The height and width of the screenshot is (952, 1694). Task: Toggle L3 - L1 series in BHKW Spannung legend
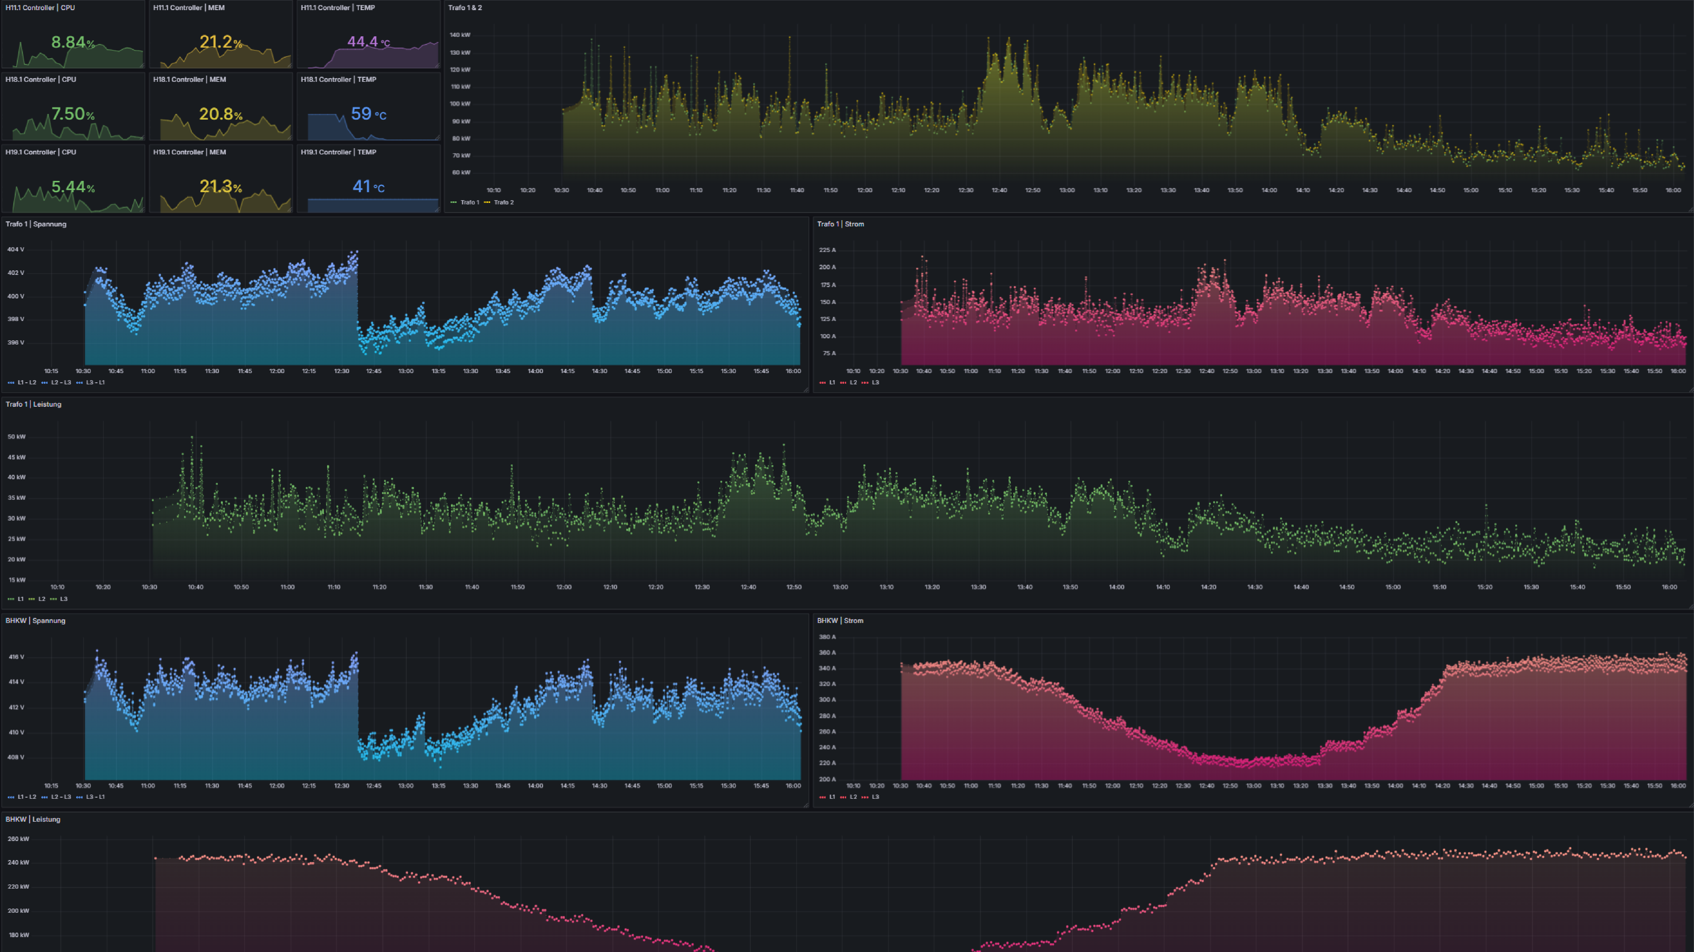[95, 797]
